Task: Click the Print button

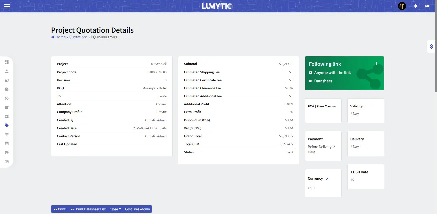Action: [60, 209]
